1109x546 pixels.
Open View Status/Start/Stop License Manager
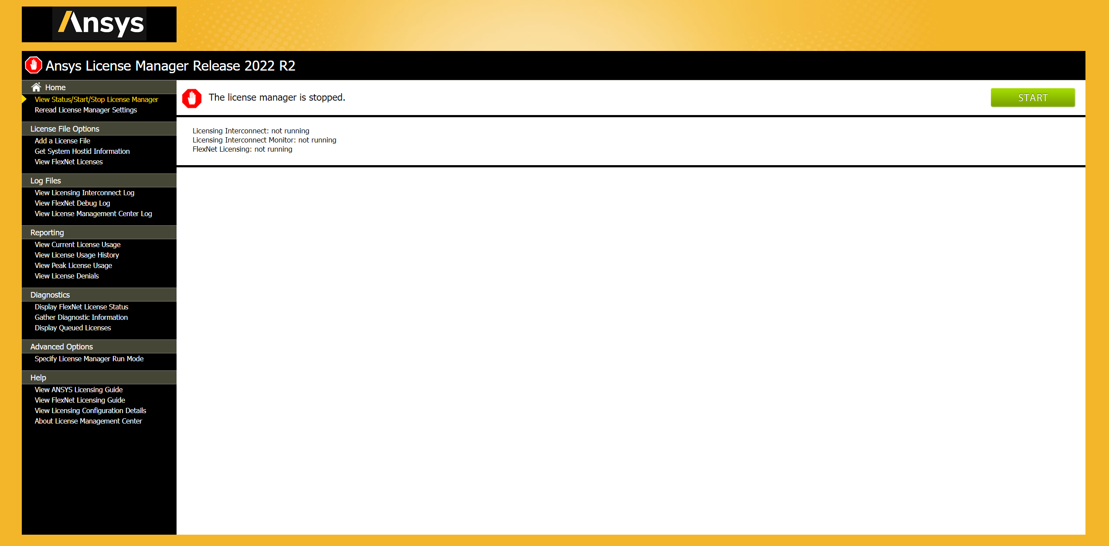pyautogui.click(x=96, y=99)
